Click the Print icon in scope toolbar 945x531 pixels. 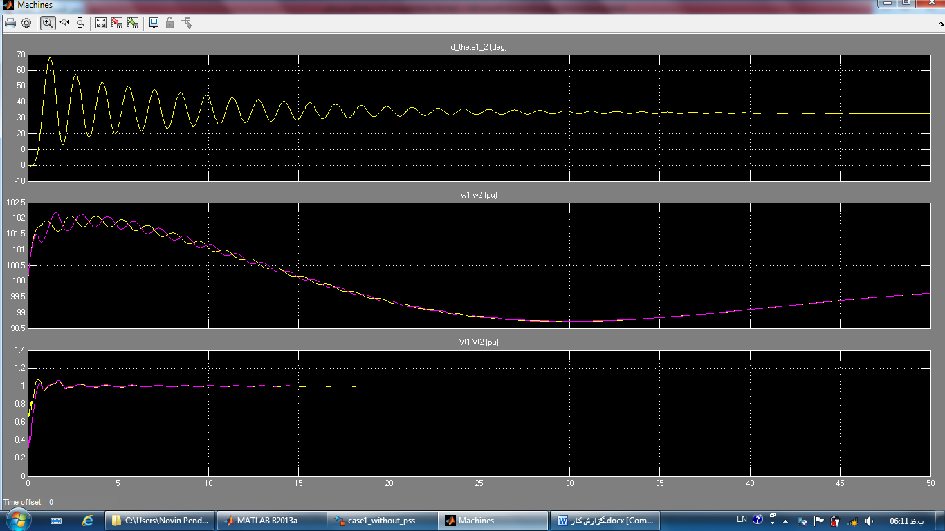[x=10, y=23]
